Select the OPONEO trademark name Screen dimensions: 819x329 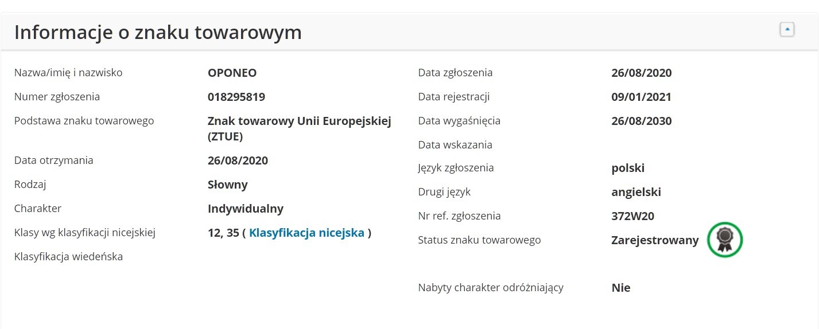point(232,73)
